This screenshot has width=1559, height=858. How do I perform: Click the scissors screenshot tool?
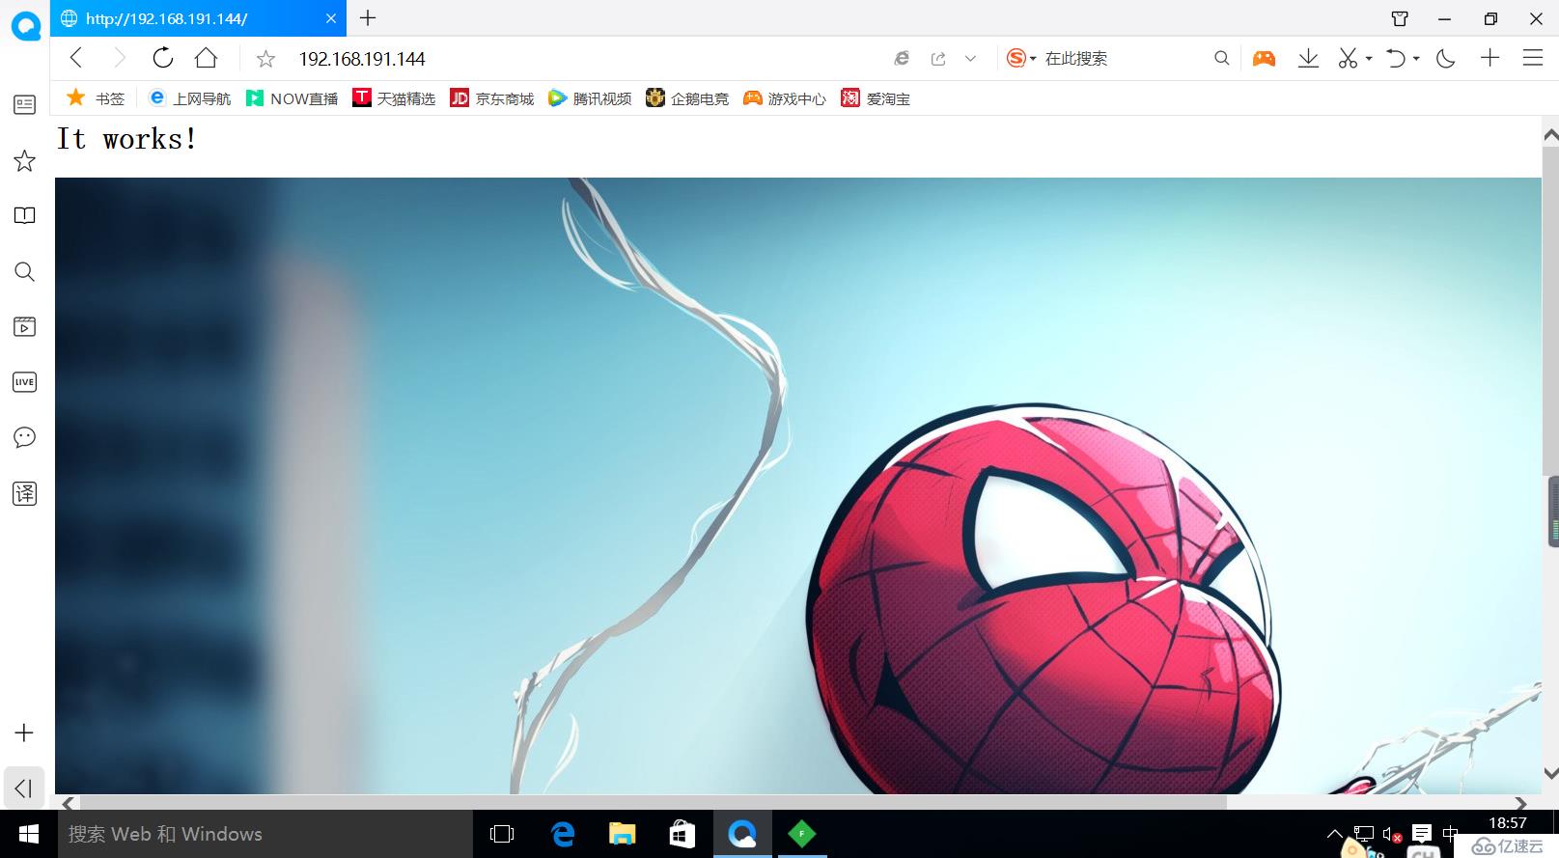pos(1348,59)
